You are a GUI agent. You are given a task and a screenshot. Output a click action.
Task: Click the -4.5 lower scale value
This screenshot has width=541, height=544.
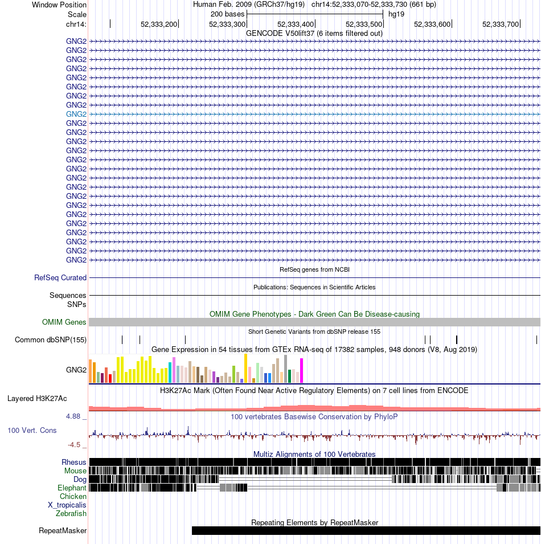point(74,445)
